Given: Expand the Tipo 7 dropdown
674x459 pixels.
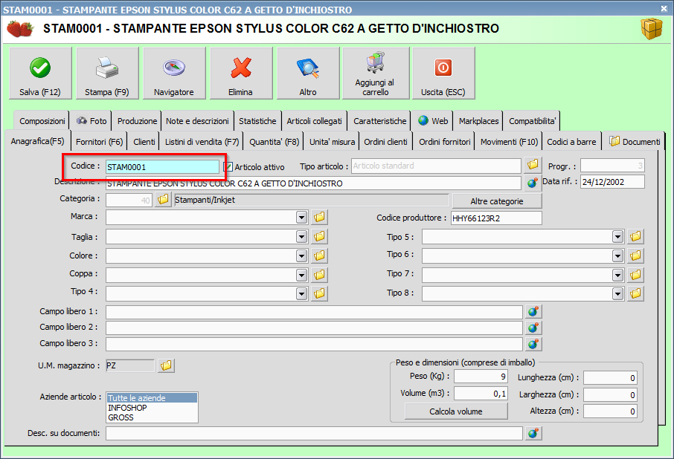Looking at the screenshot, I should [x=617, y=275].
